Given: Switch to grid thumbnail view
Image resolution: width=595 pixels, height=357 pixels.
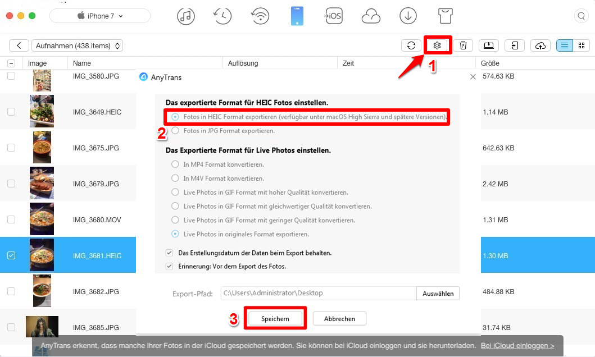Looking at the screenshot, I should tap(582, 45).
